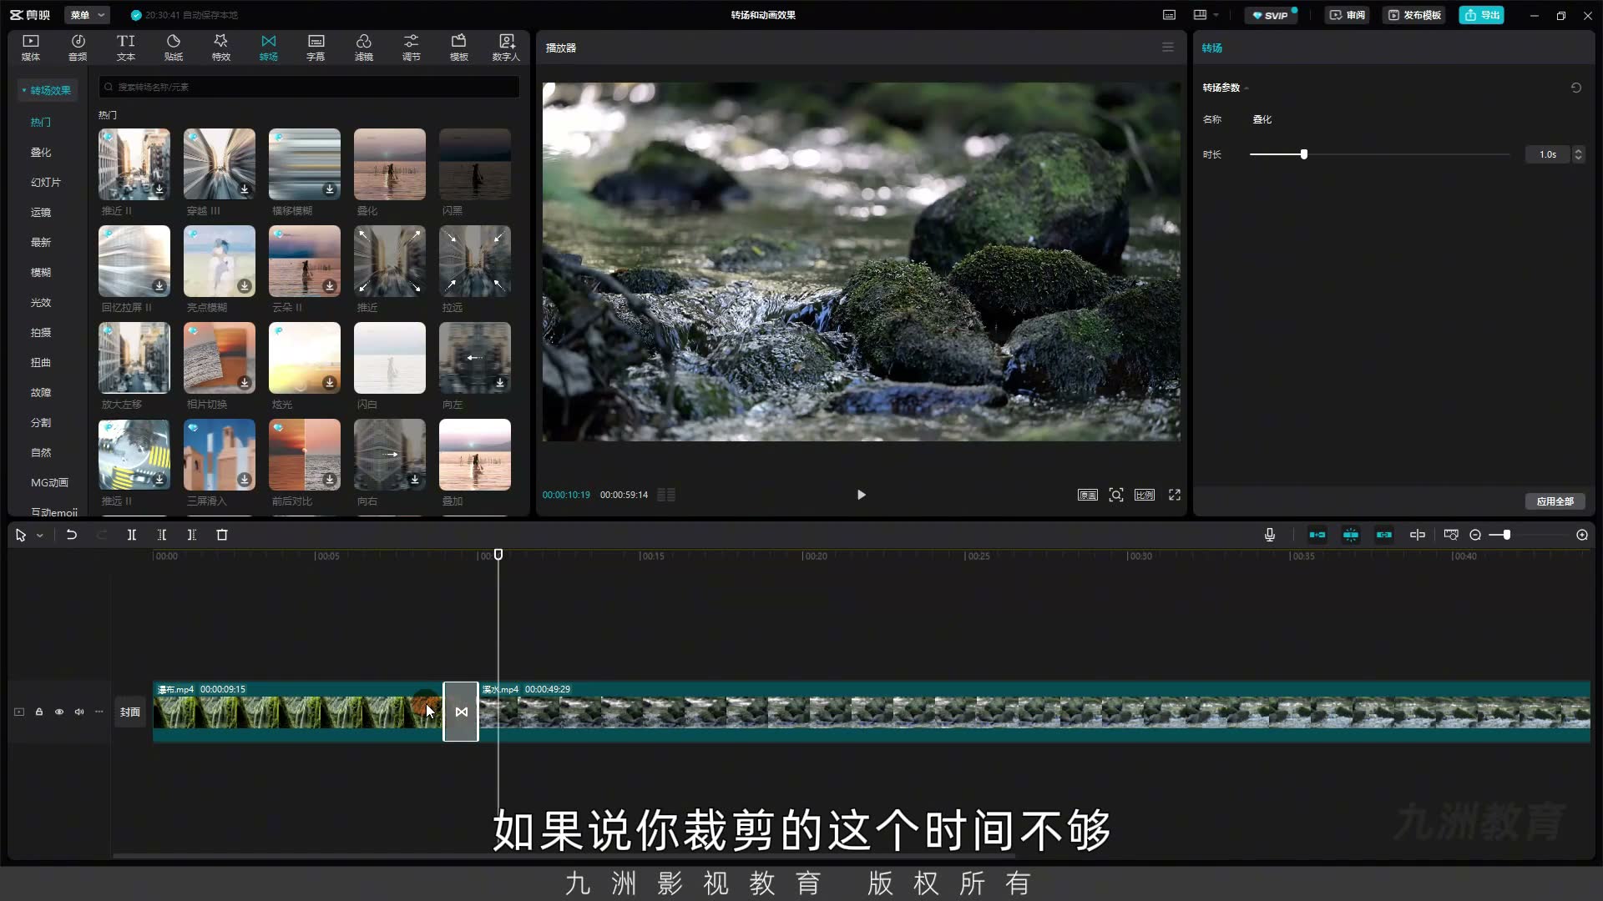Toggle fullscreen in the player
1603x901 pixels.
click(1175, 495)
